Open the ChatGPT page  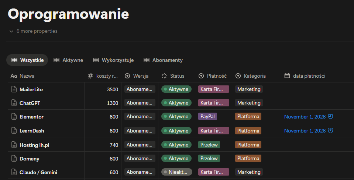tap(30, 103)
